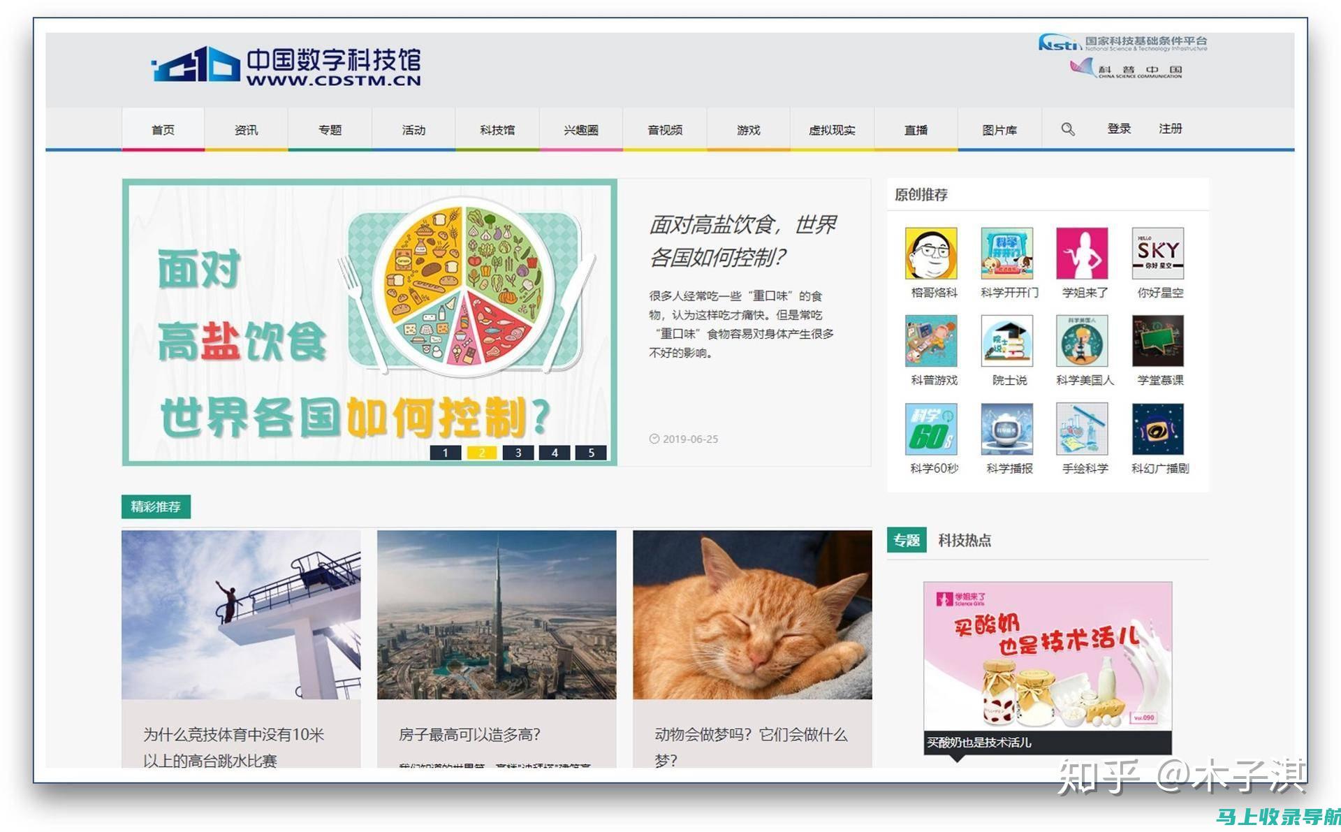This screenshot has width=1341, height=832.
Task: Click the 中国数字科技馆 site logo
Action: point(286,66)
